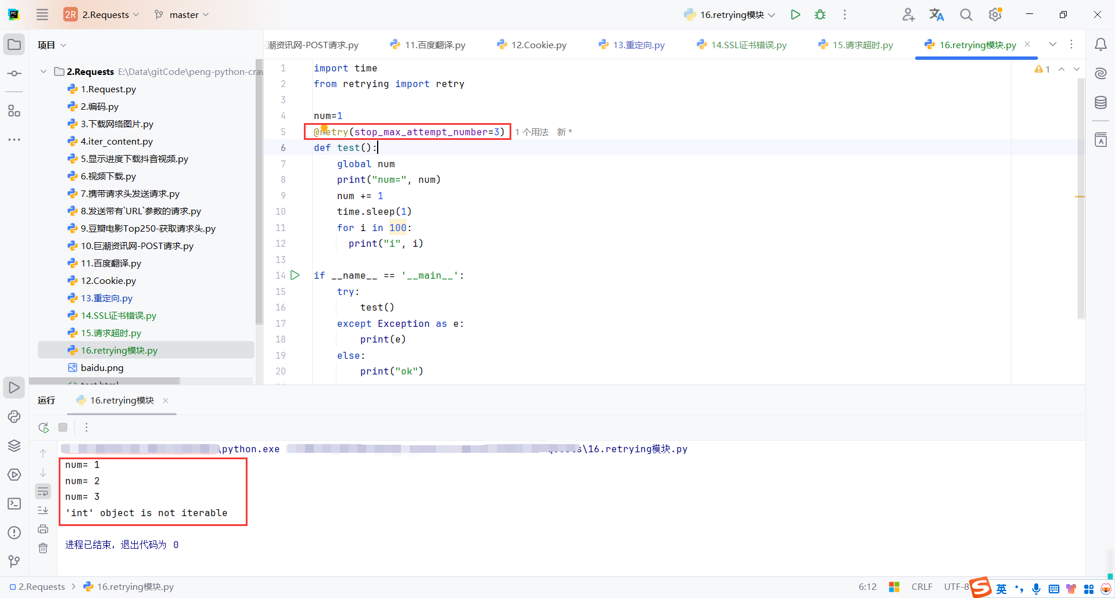
Task: Open the run configuration dropdown
Action: pyautogui.click(x=730, y=15)
